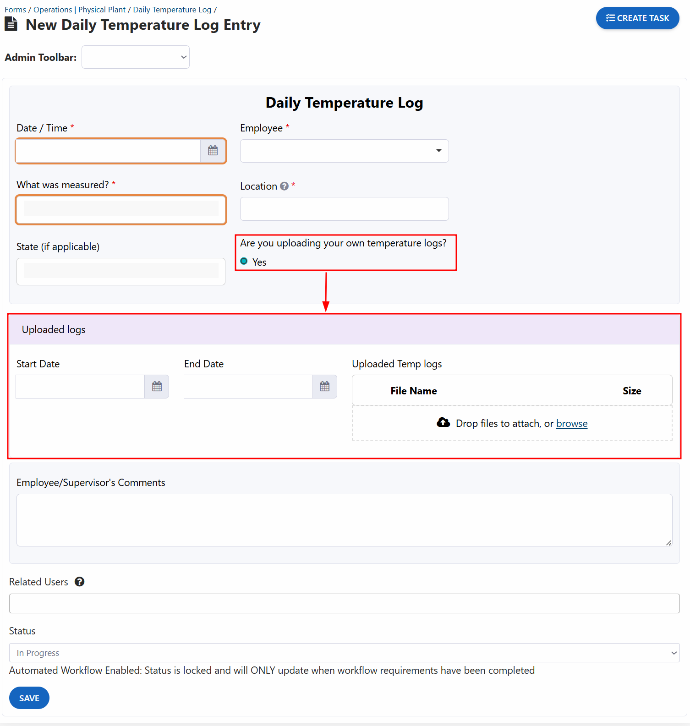Click the Employee/Supervisor's Comments text area
The height and width of the screenshot is (726, 690).
(x=344, y=520)
